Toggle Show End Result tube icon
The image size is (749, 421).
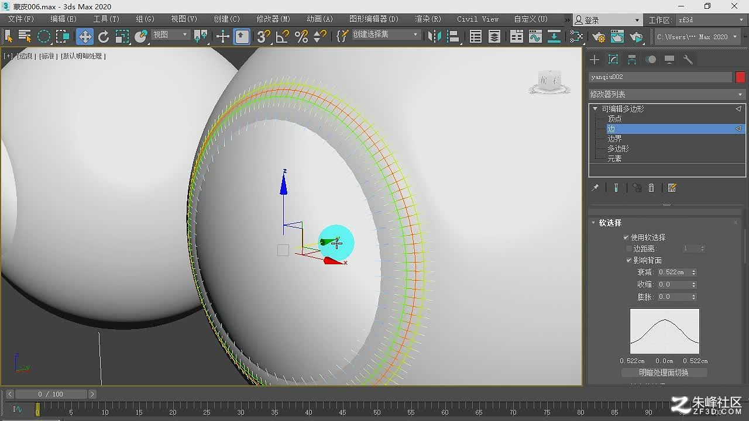click(616, 188)
